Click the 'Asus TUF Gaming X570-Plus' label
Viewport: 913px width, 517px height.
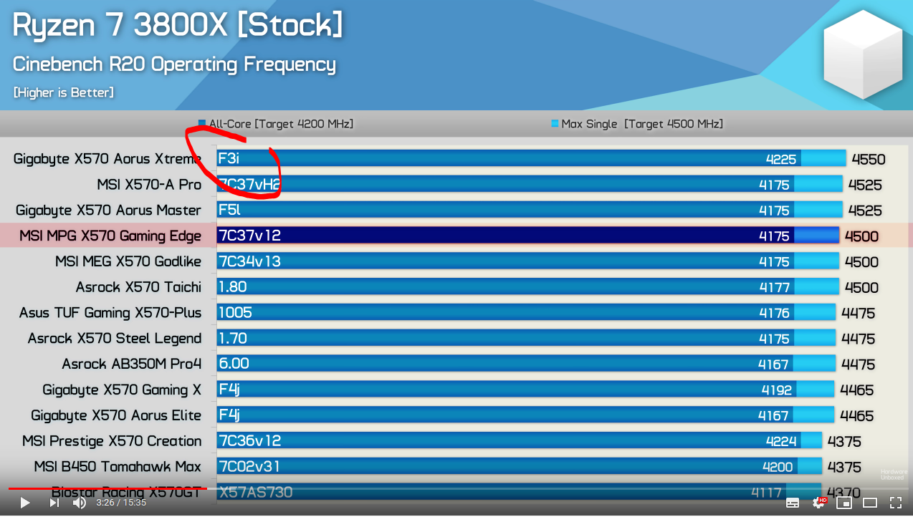[x=110, y=313]
